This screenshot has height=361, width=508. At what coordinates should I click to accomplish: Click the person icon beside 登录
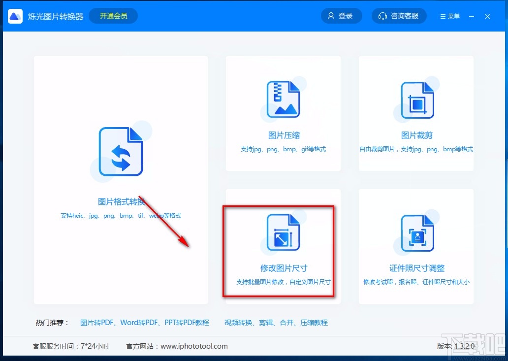pos(330,15)
